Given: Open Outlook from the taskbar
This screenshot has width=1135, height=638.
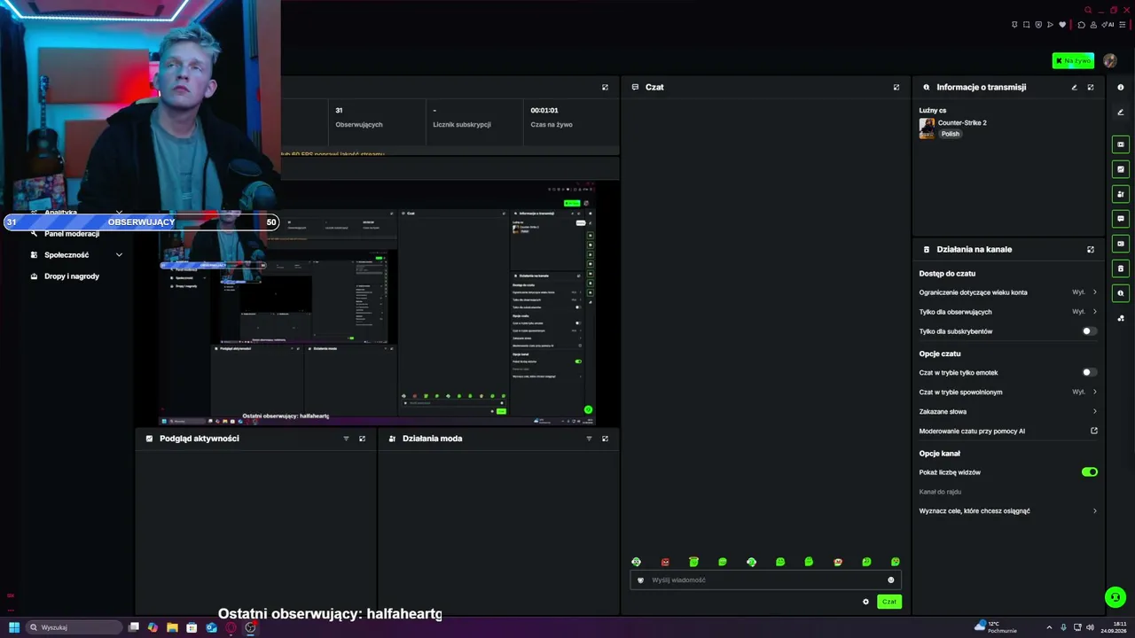Looking at the screenshot, I should point(211,627).
